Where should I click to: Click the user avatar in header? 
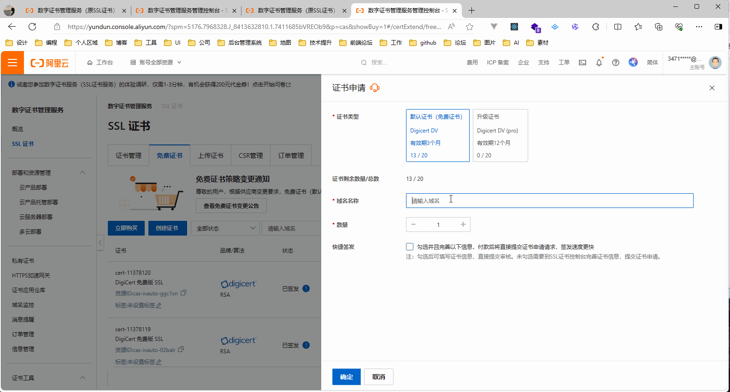tap(715, 62)
